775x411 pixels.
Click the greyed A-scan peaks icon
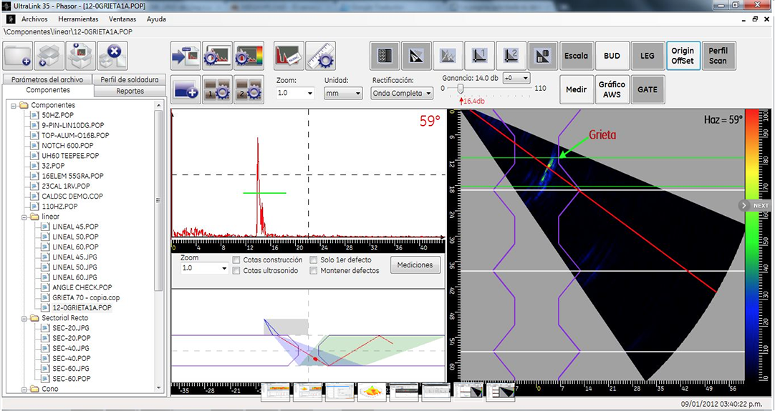pyautogui.click(x=448, y=56)
